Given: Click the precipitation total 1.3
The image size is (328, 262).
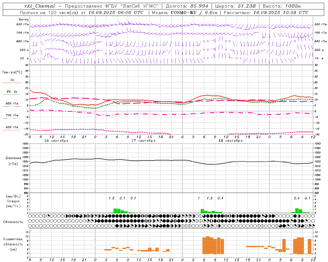Looking at the screenshot, I should tap(210, 198).
